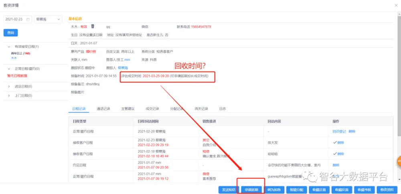The image size is (401, 194).
Task: Select the 流失记录 tab
Action: [x=201, y=109]
